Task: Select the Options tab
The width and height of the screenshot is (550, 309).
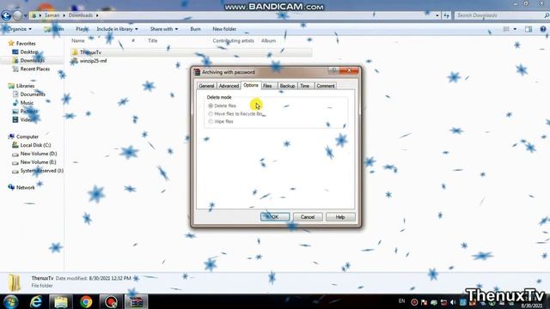Action: coord(251,85)
